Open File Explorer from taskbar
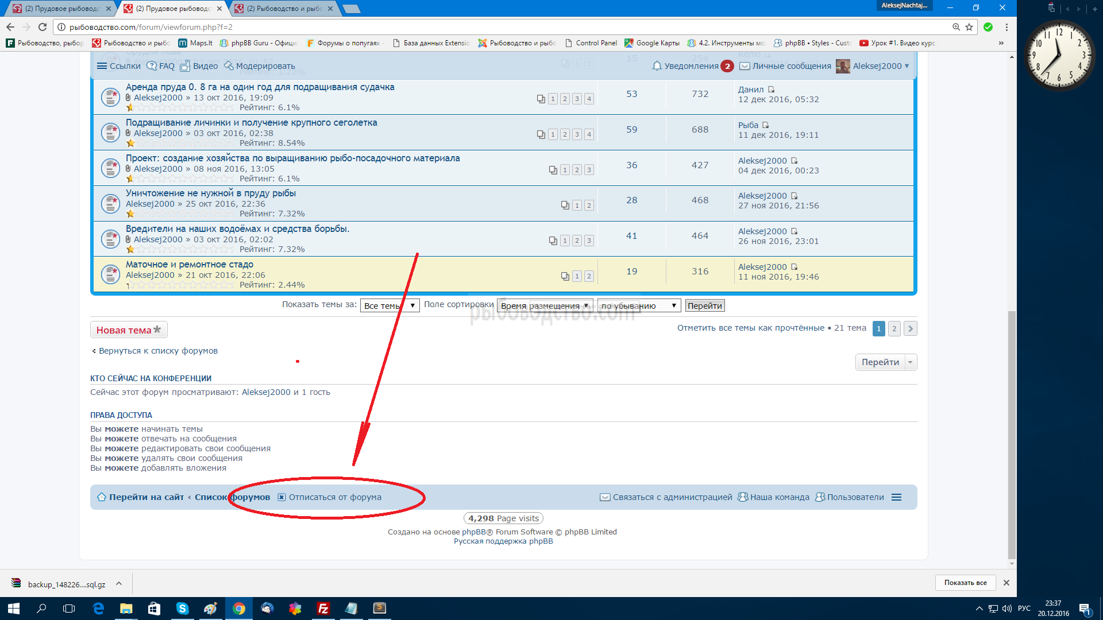1103x620 pixels. pyautogui.click(x=126, y=609)
